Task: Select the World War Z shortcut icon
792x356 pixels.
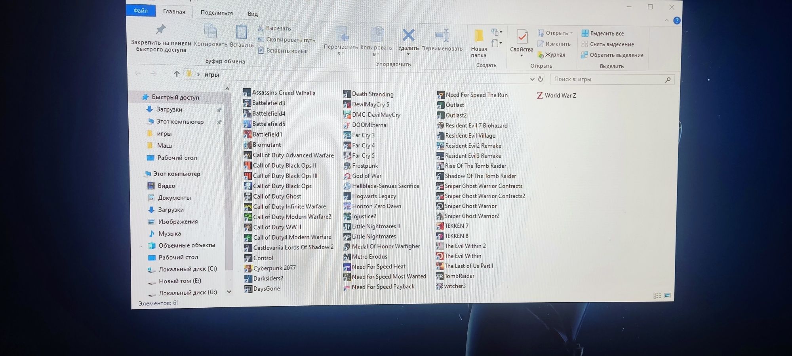Action: coord(540,95)
